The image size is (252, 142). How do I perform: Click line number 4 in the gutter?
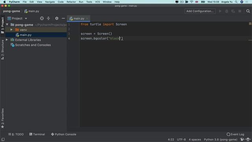pos(69,38)
